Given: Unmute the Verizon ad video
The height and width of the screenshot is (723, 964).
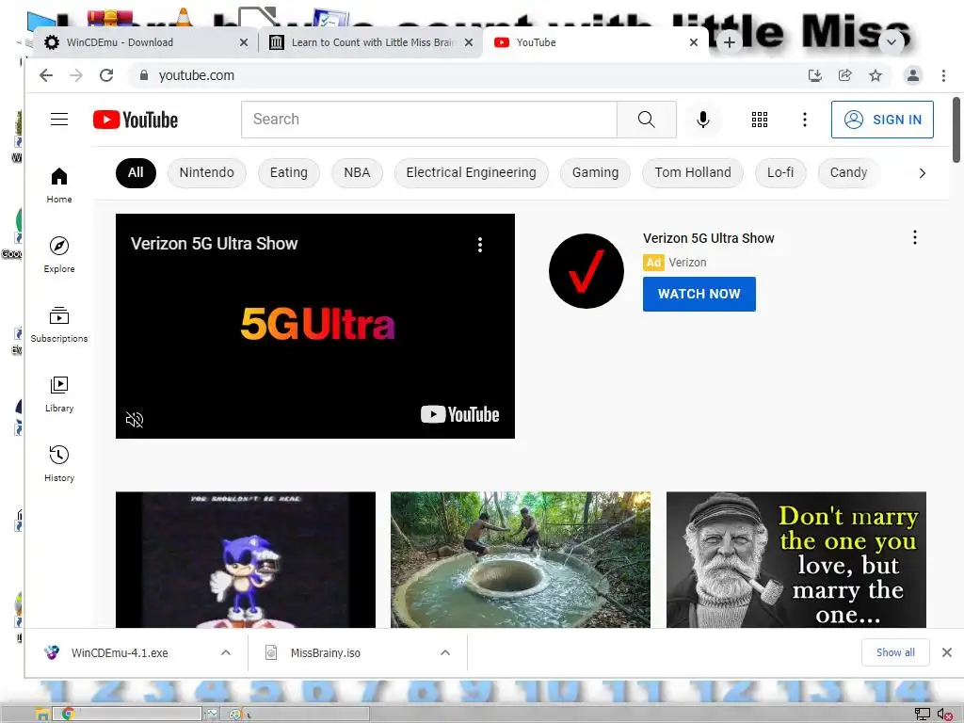Looking at the screenshot, I should pyautogui.click(x=134, y=419).
